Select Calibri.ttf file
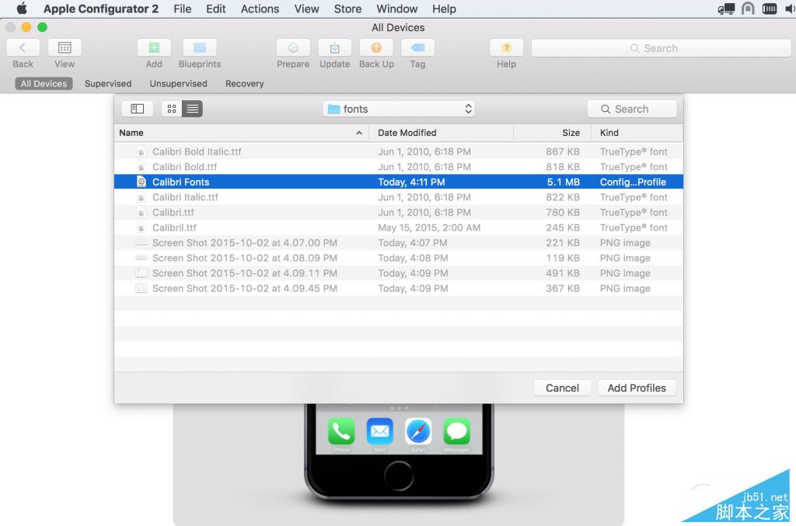 [399, 212]
